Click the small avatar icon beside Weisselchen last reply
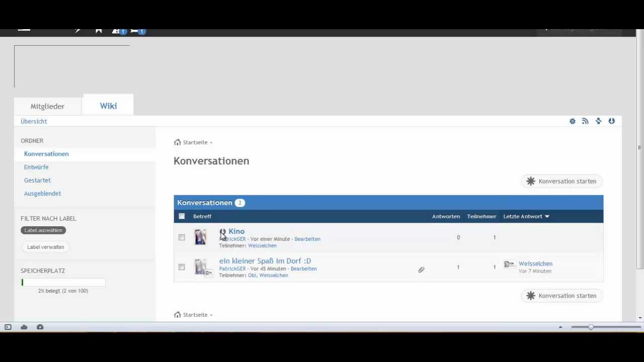This screenshot has width=644, height=362. (x=510, y=264)
